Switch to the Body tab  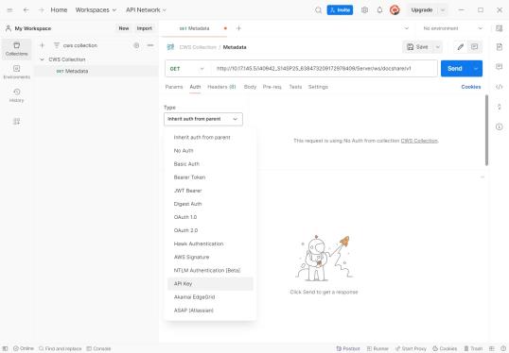point(250,87)
